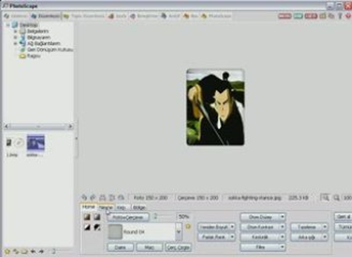Select the Home tab in bottom panel
The width and height of the screenshot is (352, 257).
(88, 207)
